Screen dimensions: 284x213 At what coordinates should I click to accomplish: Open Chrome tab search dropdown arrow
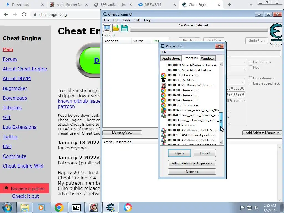(x=251, y=5)
